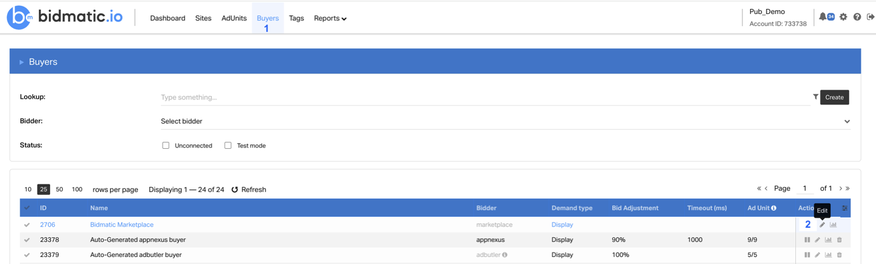Screen dimensions: 876x264
Task: View statistics for the appnexus buyer
Action: tap(828, 240)
